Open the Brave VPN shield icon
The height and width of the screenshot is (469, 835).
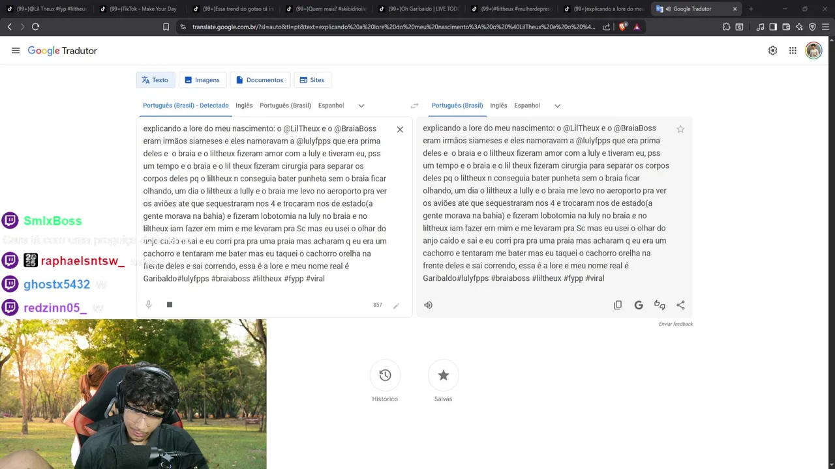click(x=812, y=27)
